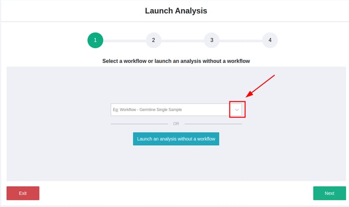349x207 pixels.
Task: Click the 'Germline Single Sample' placeholder text
Action: click(x=161, y=110)
